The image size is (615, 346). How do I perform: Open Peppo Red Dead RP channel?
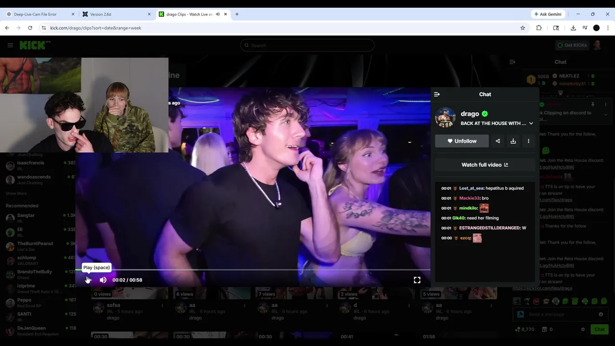(41, 302)
